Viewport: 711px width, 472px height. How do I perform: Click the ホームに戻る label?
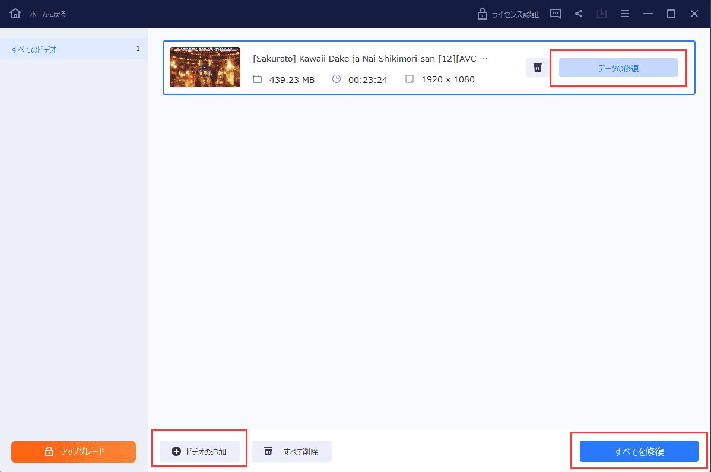point(48,14)
